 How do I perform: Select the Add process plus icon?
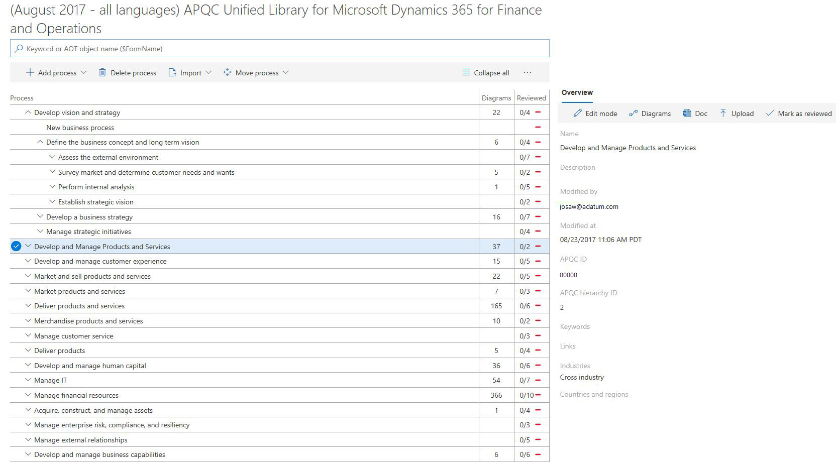point(30,72)
